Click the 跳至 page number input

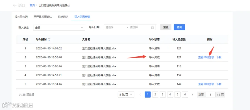(210, 95)
